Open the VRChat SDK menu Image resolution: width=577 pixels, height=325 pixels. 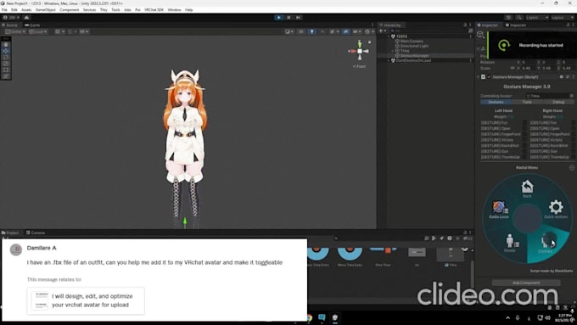click(x=154, y=10)
